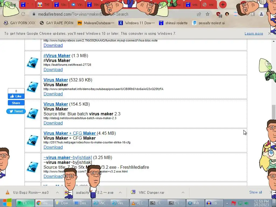Viewport: 276px width, 207px height.
Task: Open the #Vir taskbar window
Action: [x=195, y=203]
